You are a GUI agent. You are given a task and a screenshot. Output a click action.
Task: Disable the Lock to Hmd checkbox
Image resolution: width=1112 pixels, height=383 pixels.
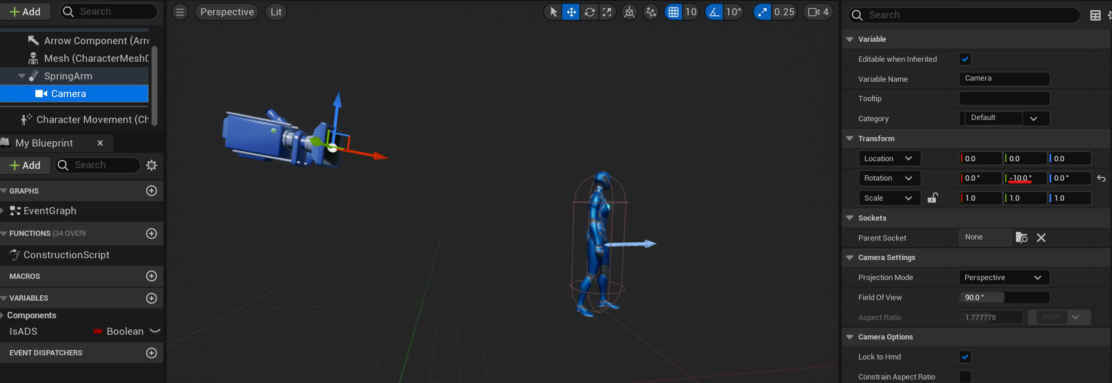point(965,357)
